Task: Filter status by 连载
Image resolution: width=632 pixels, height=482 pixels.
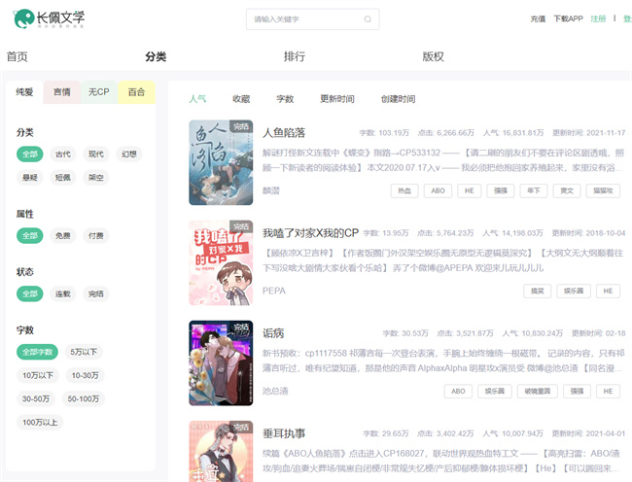Action: [63, 293]
